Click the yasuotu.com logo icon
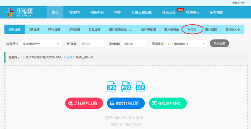Viewport: 251px width, 129px height. 10,13
